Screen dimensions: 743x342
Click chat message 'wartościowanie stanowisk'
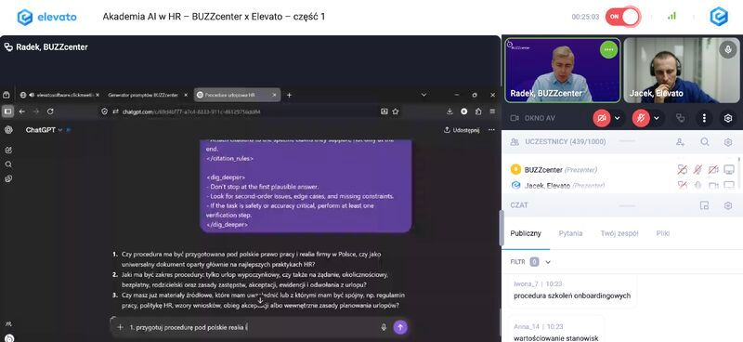pos(555,338)
